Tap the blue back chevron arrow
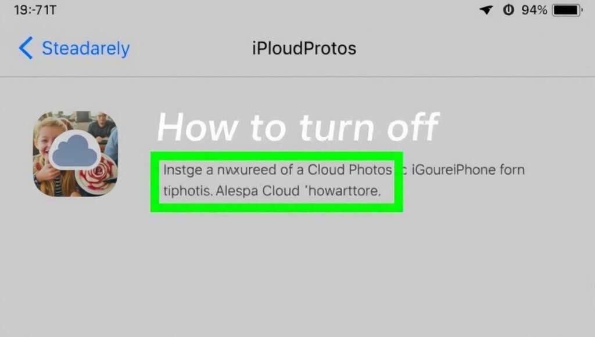The image size is (595, 337). (x=26, y=49)
